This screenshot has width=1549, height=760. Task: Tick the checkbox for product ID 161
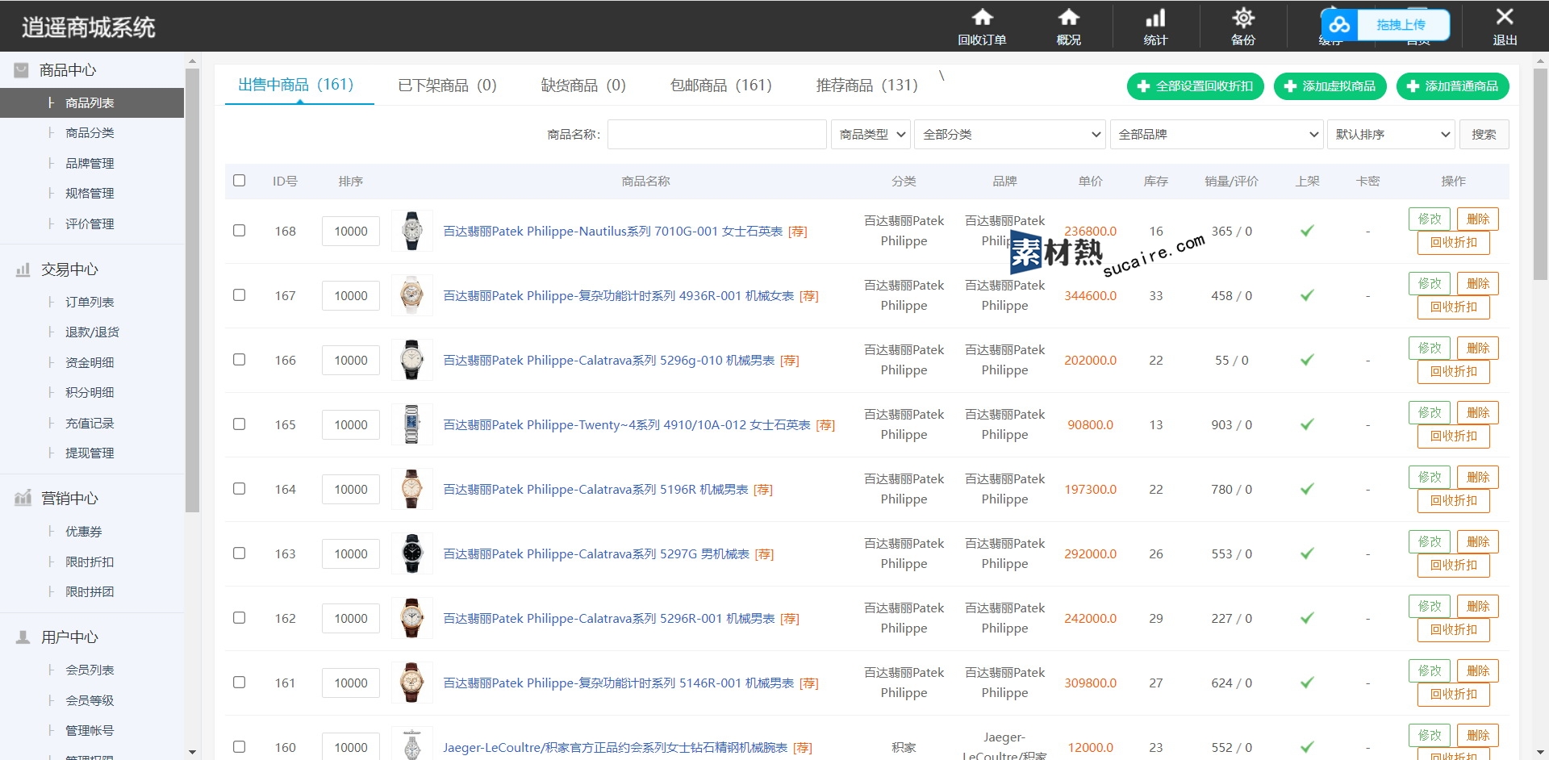(x=239, y=682)
